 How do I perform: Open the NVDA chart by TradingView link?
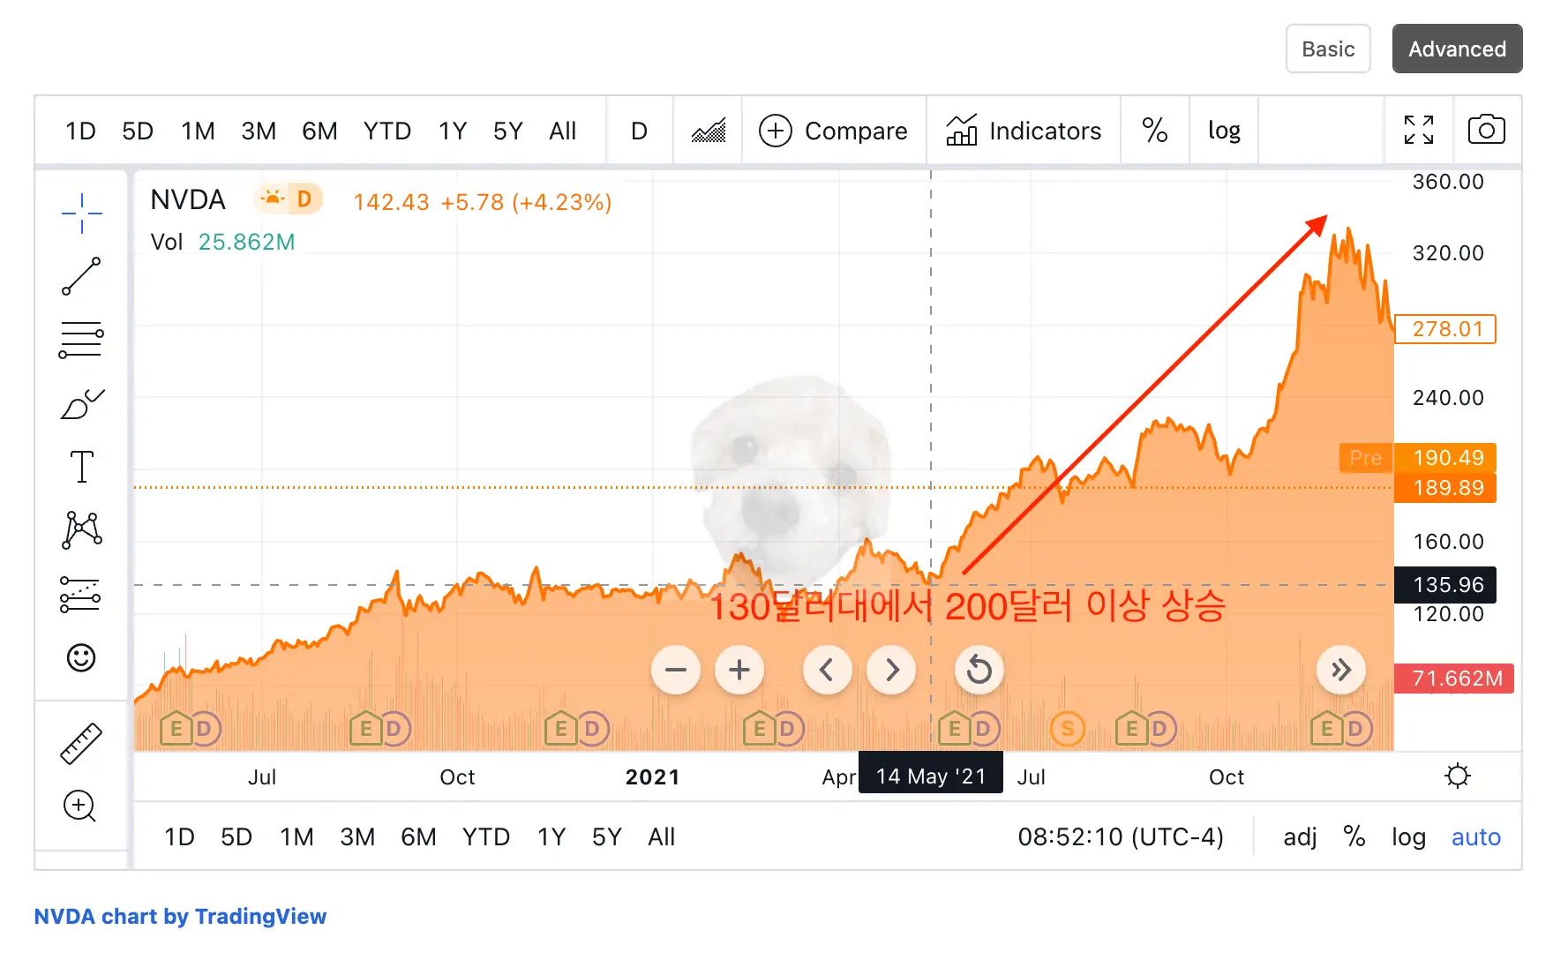click(180, 916)
